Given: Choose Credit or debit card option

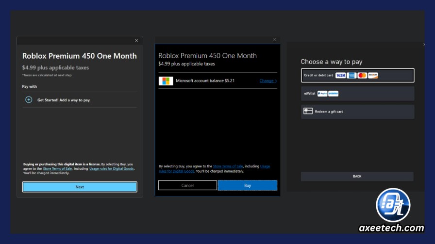Looking at the screenshot, I should click(x=358, y=75).
